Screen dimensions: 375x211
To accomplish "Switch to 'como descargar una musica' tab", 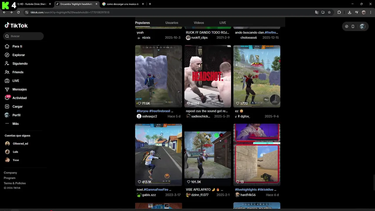I will click(x=123, y=4).
